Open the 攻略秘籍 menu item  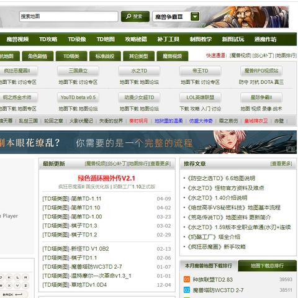point(136,39)
